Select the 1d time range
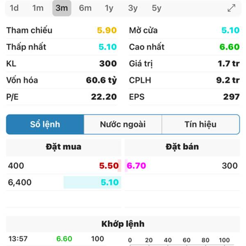This screenshot has width=246, height=246. click(x=14, y=8)
